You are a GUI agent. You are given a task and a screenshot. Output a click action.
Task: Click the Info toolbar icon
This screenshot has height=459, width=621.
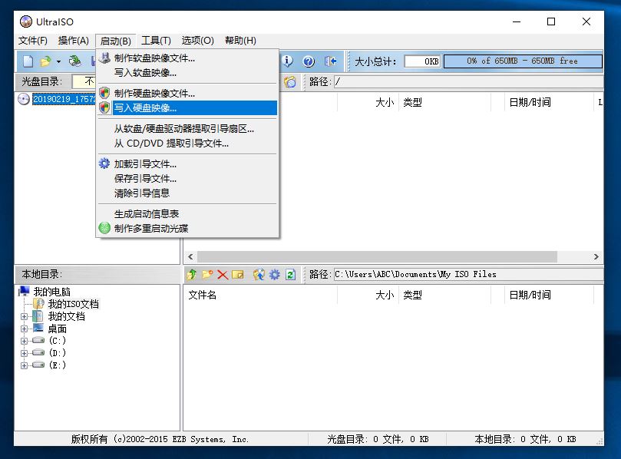(288, 61)
